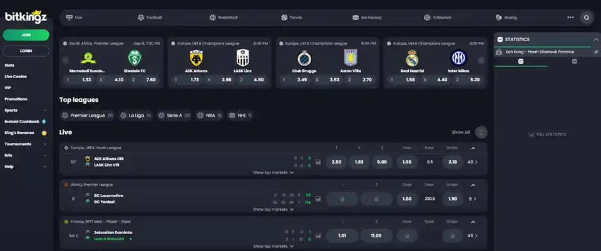Pick odds 2.50 for AEK Athens U19
This screenshot has height=251, width=601.
click(x=336, y=162)
